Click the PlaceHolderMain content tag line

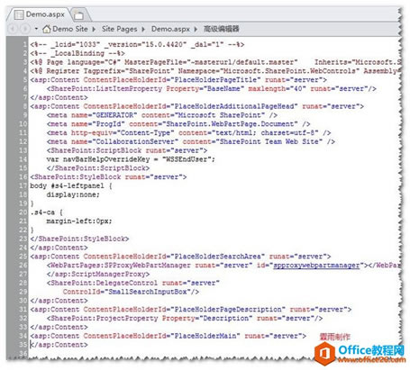coord(168,336)
